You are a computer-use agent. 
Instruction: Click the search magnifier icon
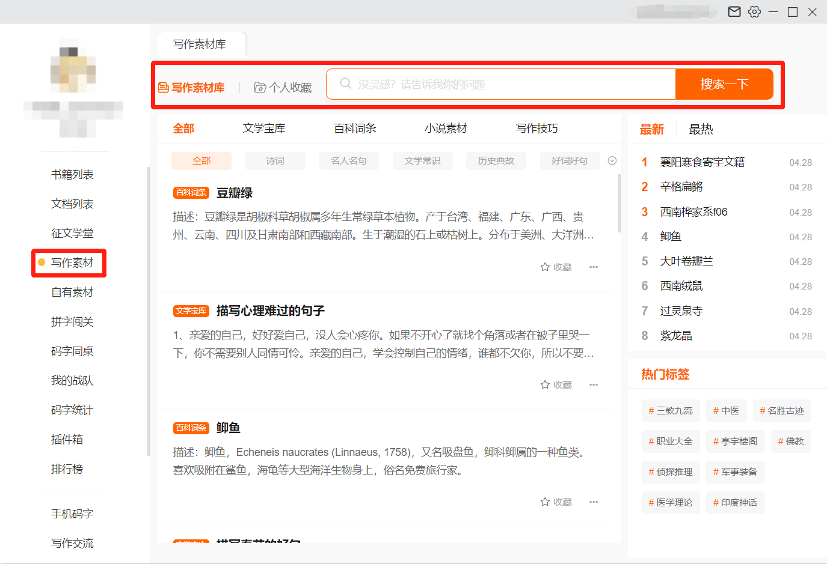[x=345, y=83]
